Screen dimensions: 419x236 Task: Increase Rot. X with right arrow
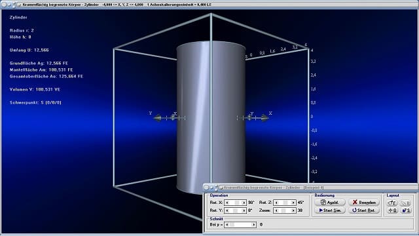pos(244,203)
